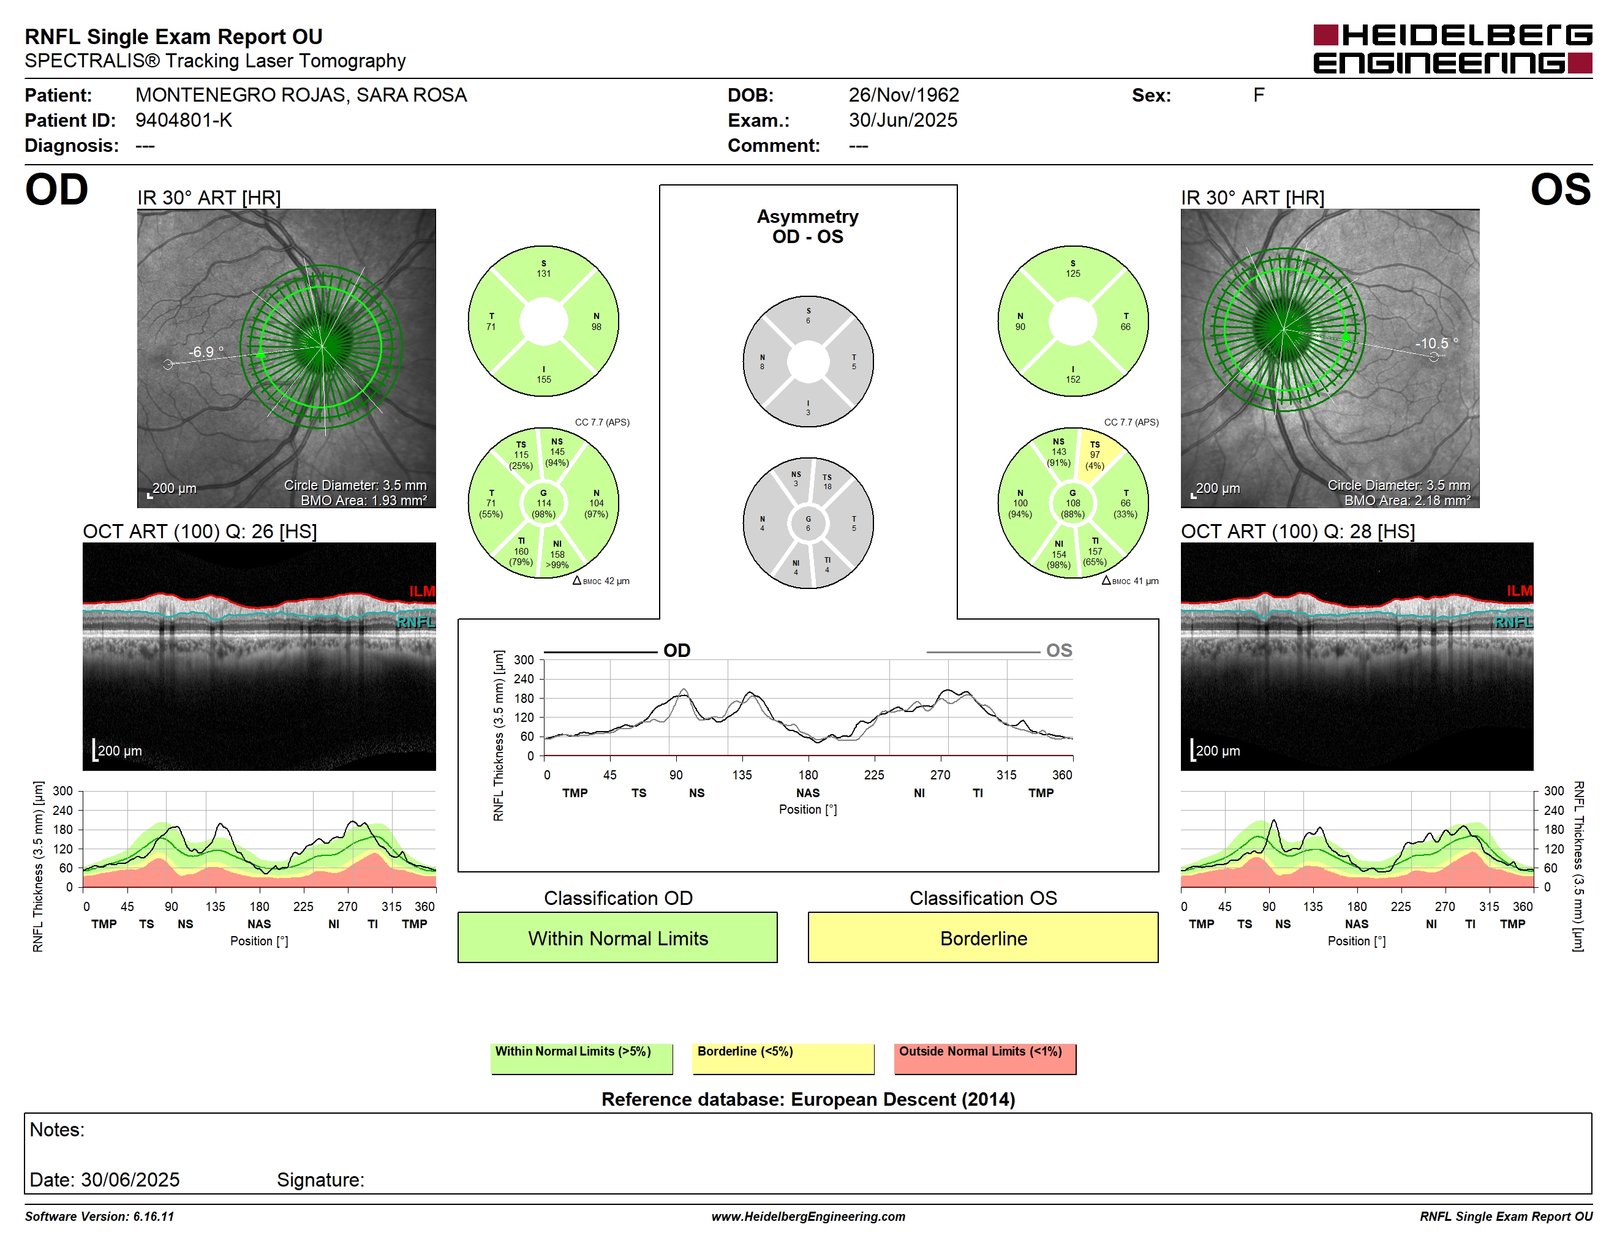
Task: Click the Heidelberg Engineering logo
Action: 1452,49
